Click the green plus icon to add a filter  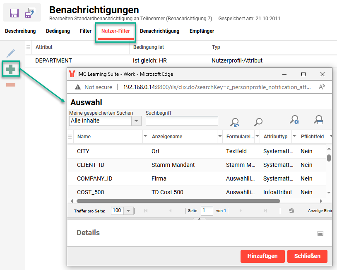(x=10, y=69)
